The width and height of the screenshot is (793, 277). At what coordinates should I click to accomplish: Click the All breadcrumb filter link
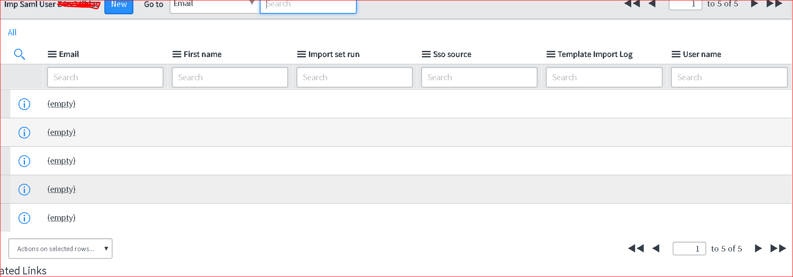pyautogui.click(x=12, y=32)
